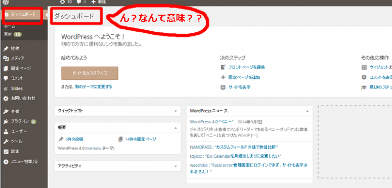This screenshot has height=188, width=392.
Task: Click the 別のテーマに変更する link
Action: pos(94,87)
